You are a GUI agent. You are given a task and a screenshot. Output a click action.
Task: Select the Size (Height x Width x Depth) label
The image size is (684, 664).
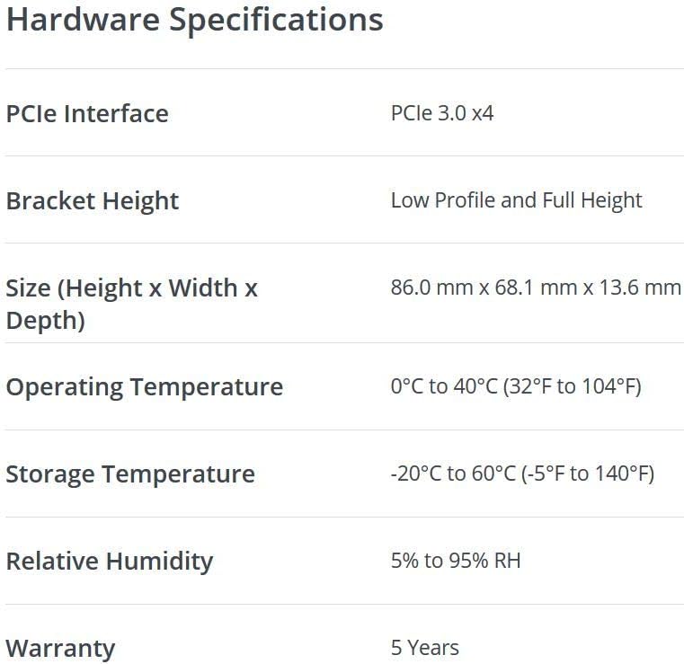click(x=131, y=304)
